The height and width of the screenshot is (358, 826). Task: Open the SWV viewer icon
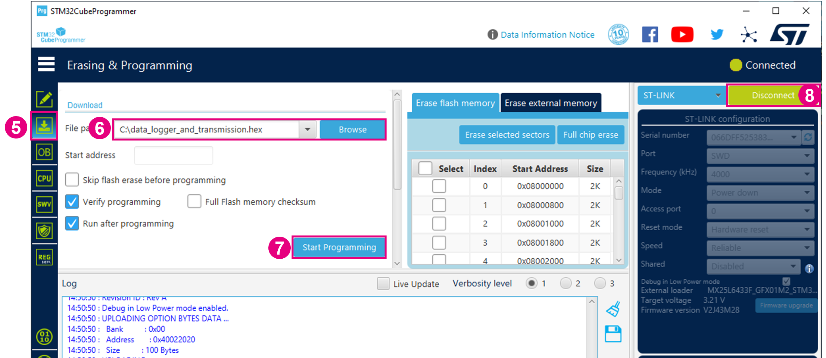coord(44,205)
